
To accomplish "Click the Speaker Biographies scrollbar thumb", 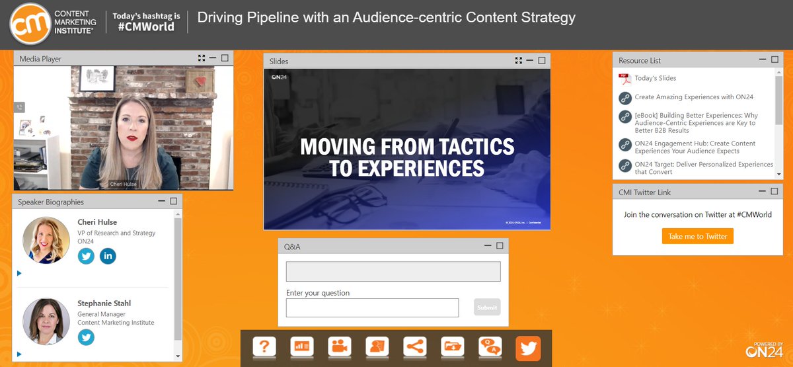I will click(177, 278).
